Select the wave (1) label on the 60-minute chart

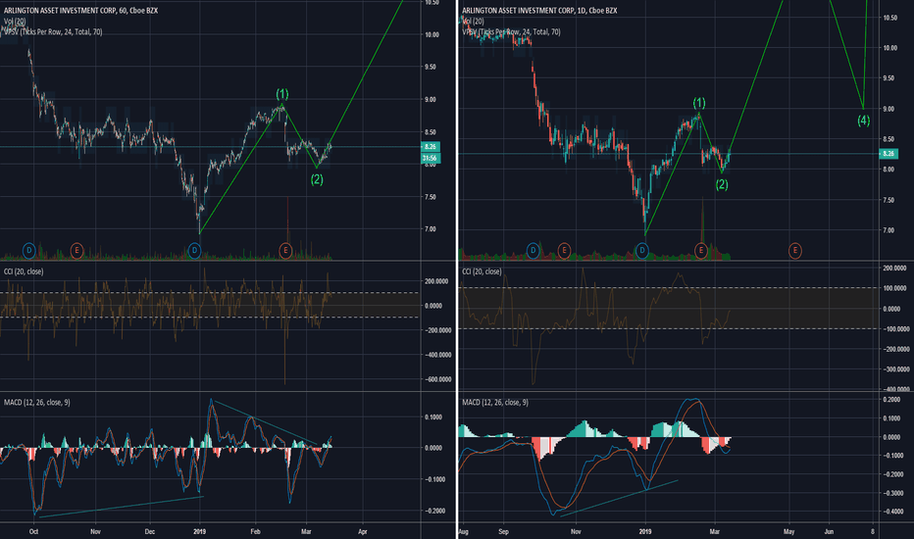click(282, 94)
